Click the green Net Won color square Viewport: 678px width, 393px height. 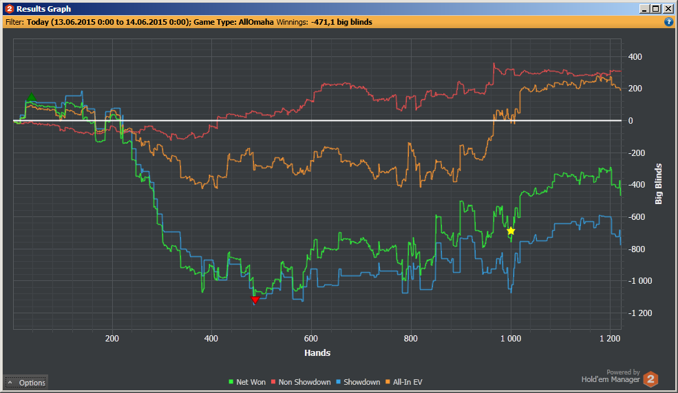(x=231, y=382)
